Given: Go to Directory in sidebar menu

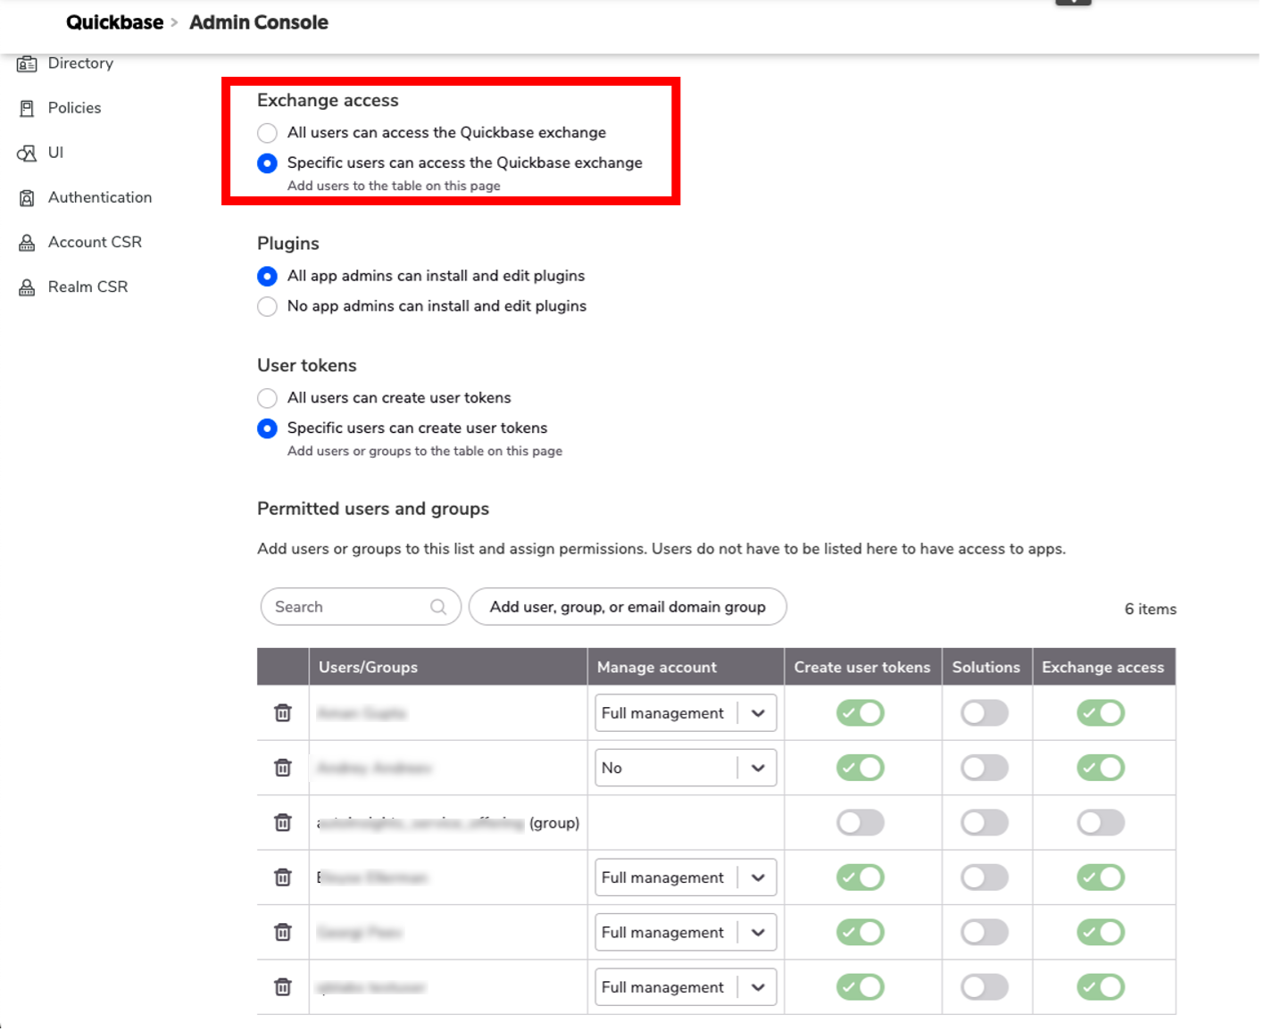Looking at the screenshot, I should tap(80, 63).
